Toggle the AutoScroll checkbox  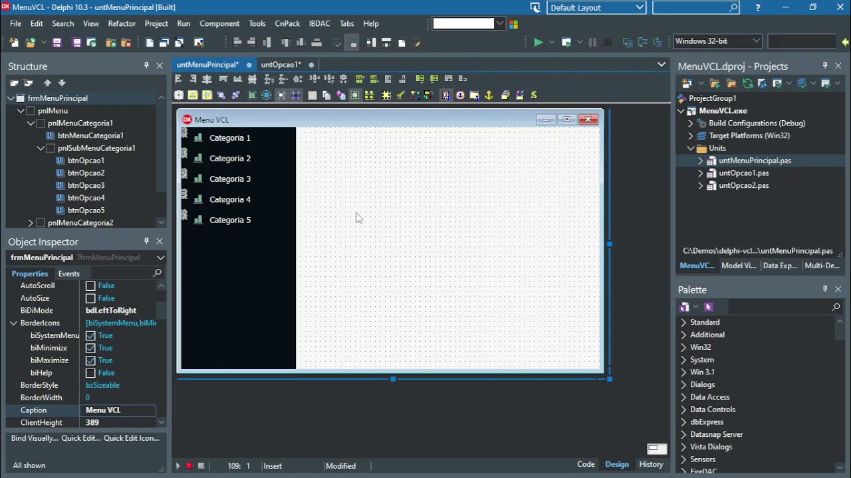point(90,285)
